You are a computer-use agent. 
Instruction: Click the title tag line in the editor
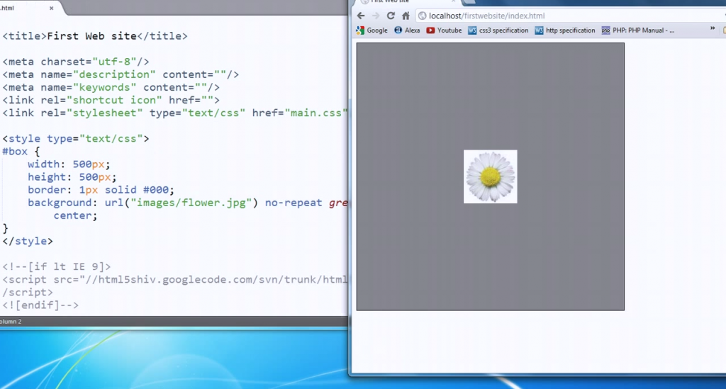pos(95,35)
